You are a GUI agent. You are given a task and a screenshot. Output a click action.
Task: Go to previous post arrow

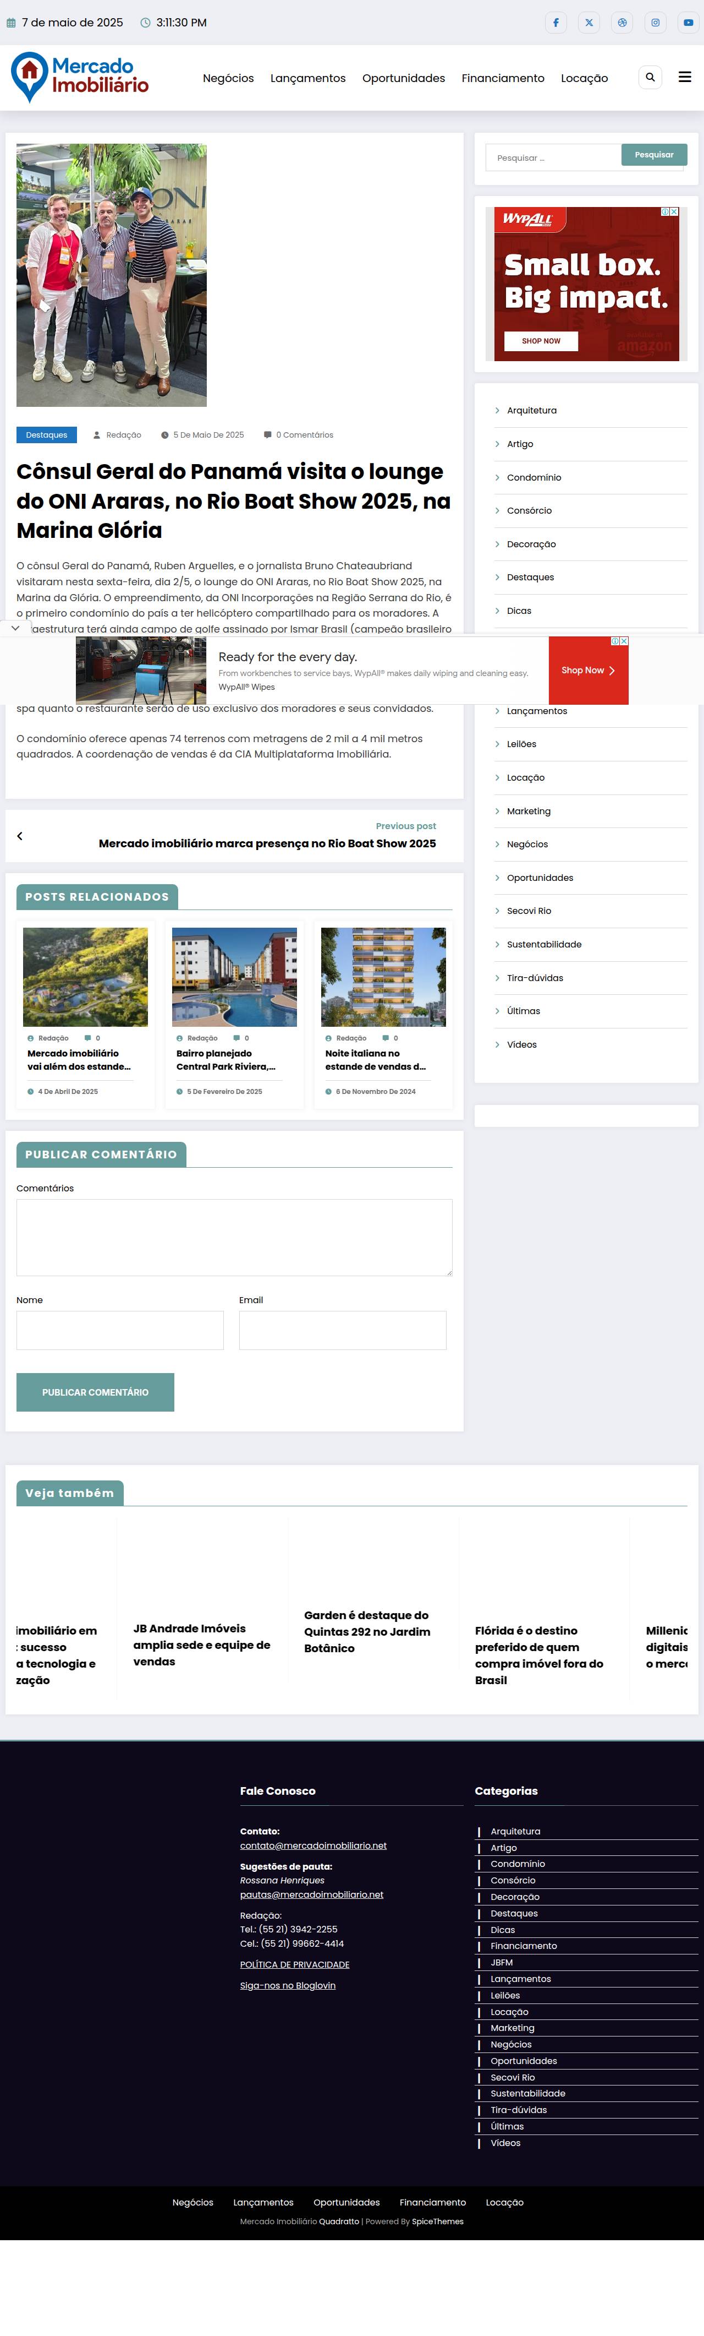(20, 836)
